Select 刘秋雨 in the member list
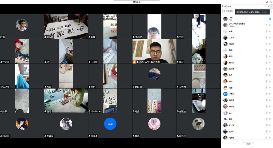Screen dimensions: 273x148 pos(231,44)
